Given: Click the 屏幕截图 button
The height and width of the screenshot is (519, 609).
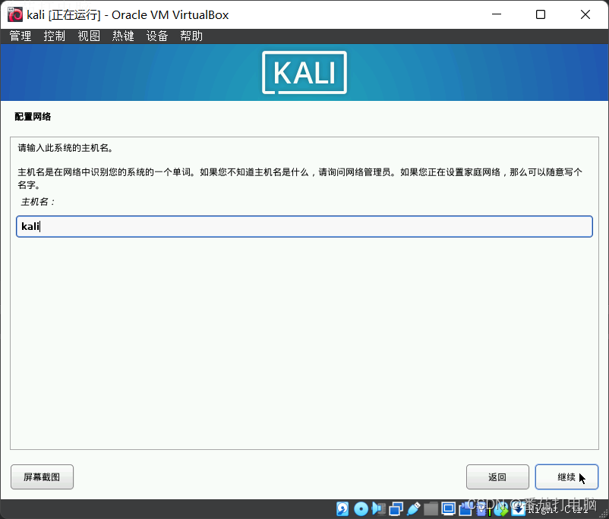Looking at the screenshot, I should point(42,477).
